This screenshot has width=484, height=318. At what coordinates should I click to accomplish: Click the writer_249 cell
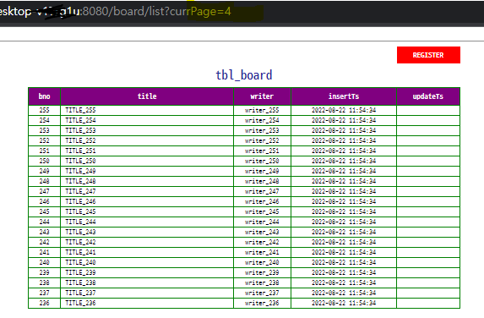pyautogui.click(x=262, y=171)
